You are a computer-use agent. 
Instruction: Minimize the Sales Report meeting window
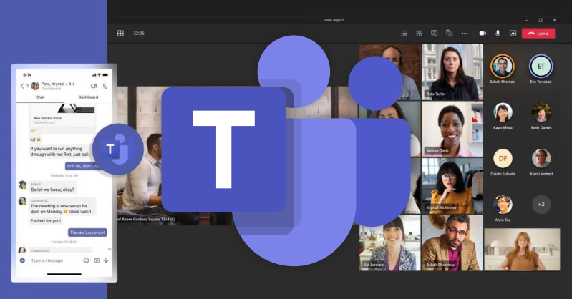pyautogui.click(x=526, y=20)
